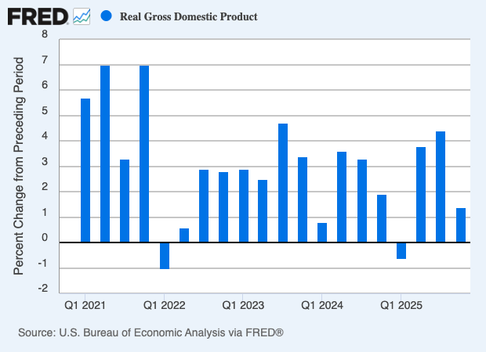Click the Q1 2021 bar in the chart

[x=85, y=171]
